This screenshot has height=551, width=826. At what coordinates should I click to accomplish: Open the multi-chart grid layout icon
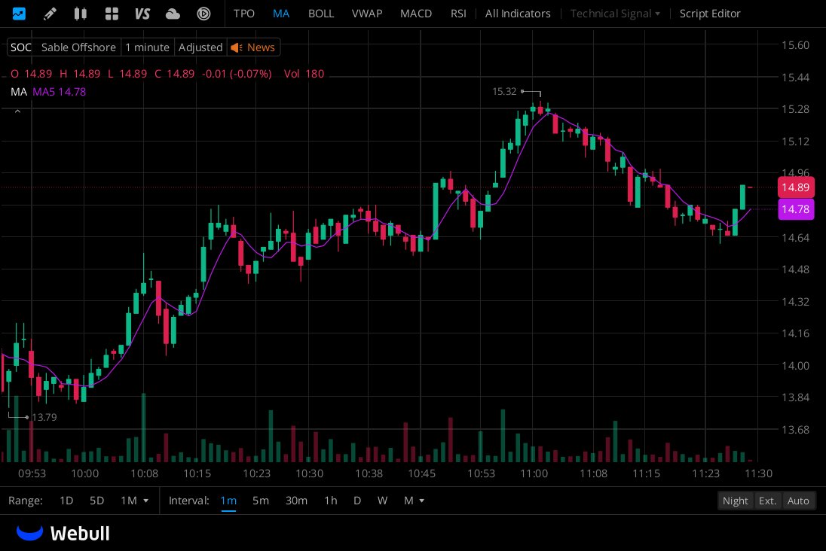pos(111,13)
